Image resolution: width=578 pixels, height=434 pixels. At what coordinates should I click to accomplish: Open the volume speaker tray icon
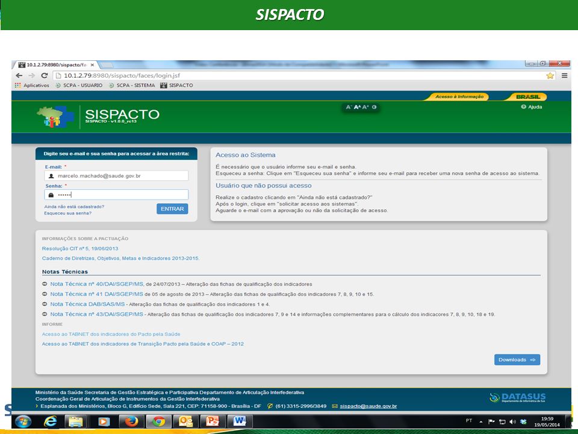click(x=513, y=421)
